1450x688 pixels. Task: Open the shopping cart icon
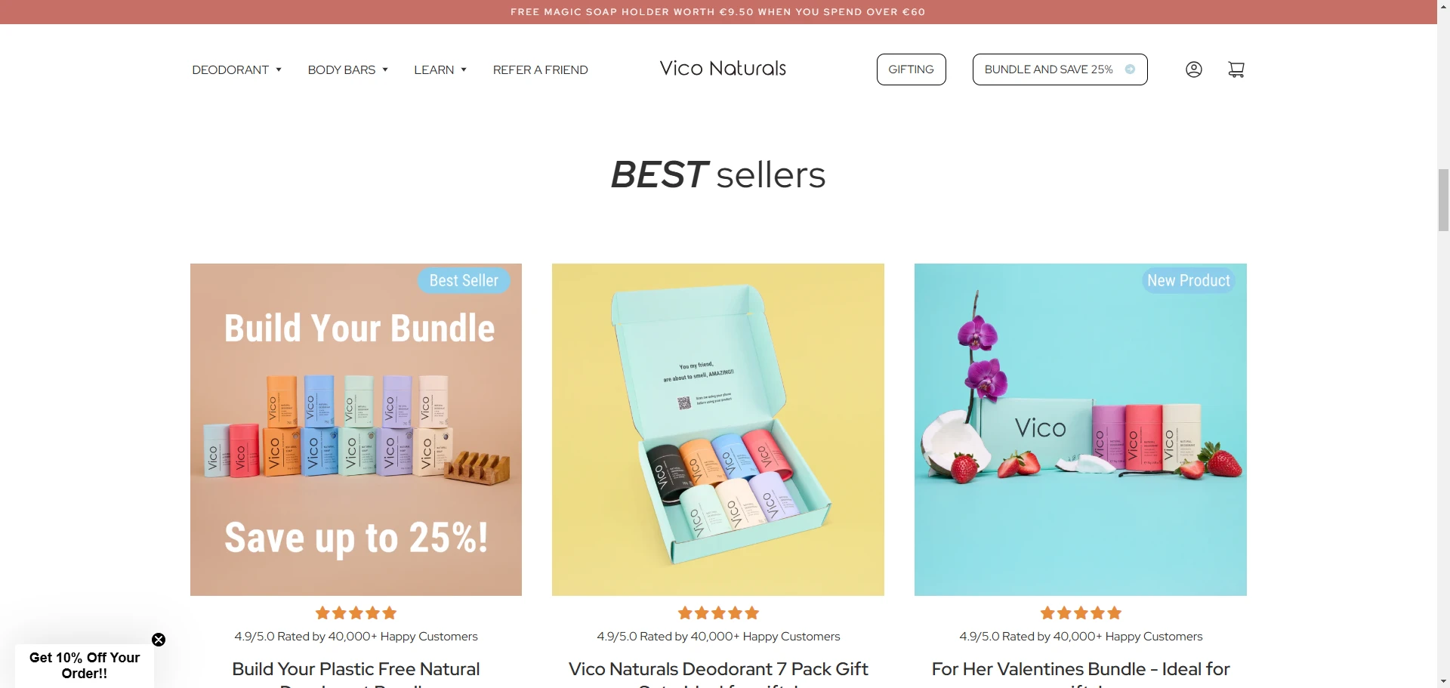tap(1236, 69)
